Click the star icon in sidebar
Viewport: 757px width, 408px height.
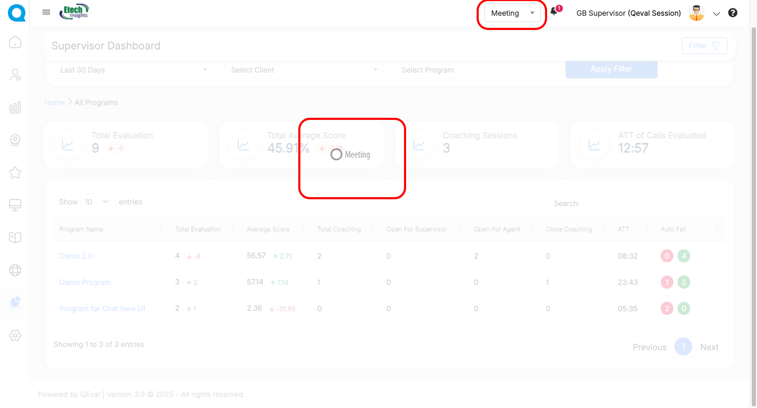click(15, 172)
